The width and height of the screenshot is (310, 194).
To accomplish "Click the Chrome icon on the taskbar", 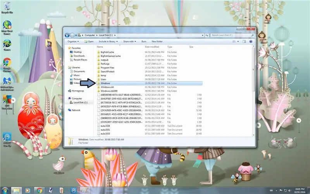I will [40, 191].
